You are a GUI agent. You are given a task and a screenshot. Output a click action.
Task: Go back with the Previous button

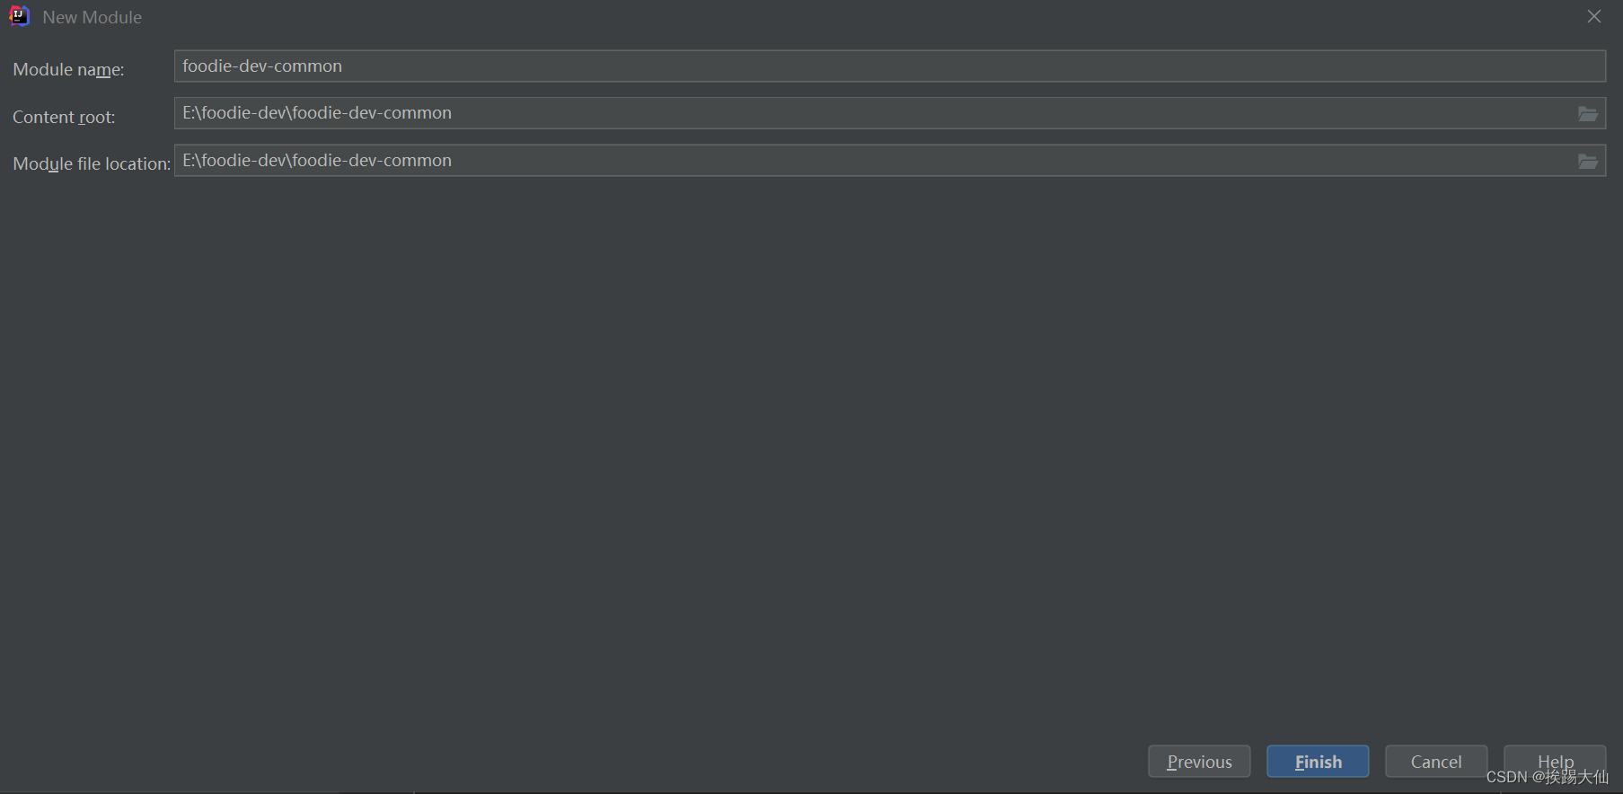click(x=1199, y=762)
